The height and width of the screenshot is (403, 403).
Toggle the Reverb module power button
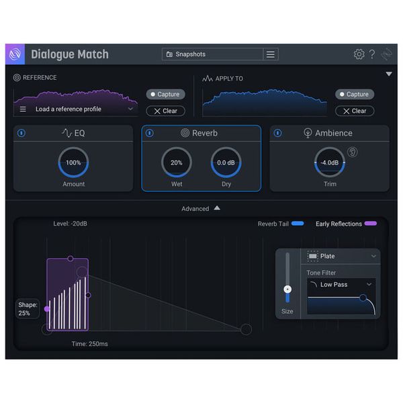(x=149, y=133)
